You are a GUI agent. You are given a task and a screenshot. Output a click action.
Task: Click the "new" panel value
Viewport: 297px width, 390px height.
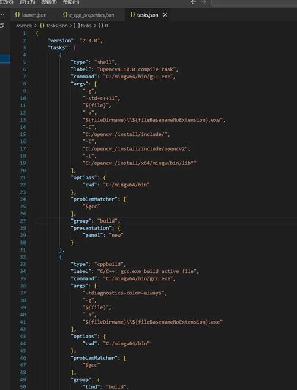pyautogui.click(x=116, y=235)
